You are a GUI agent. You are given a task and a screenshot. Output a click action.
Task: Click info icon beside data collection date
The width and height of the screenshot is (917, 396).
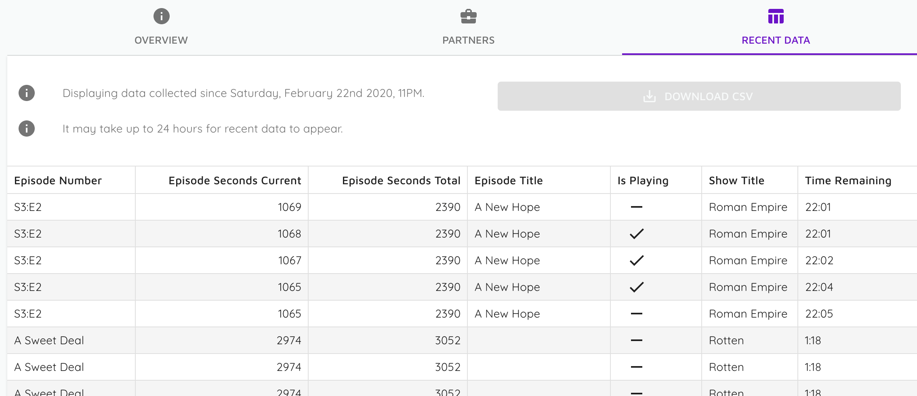point(27,93)
